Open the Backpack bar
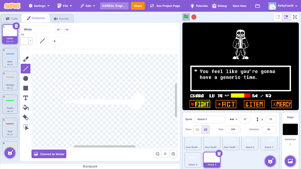 pos(90,166)
